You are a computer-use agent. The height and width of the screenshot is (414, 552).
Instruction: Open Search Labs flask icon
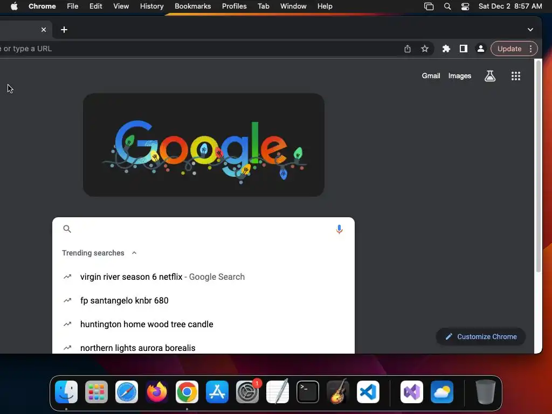[489, 75]
